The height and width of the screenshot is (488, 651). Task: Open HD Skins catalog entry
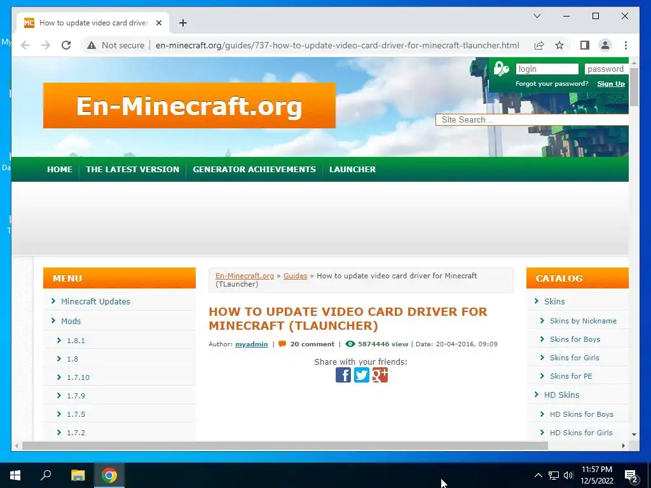561,395
